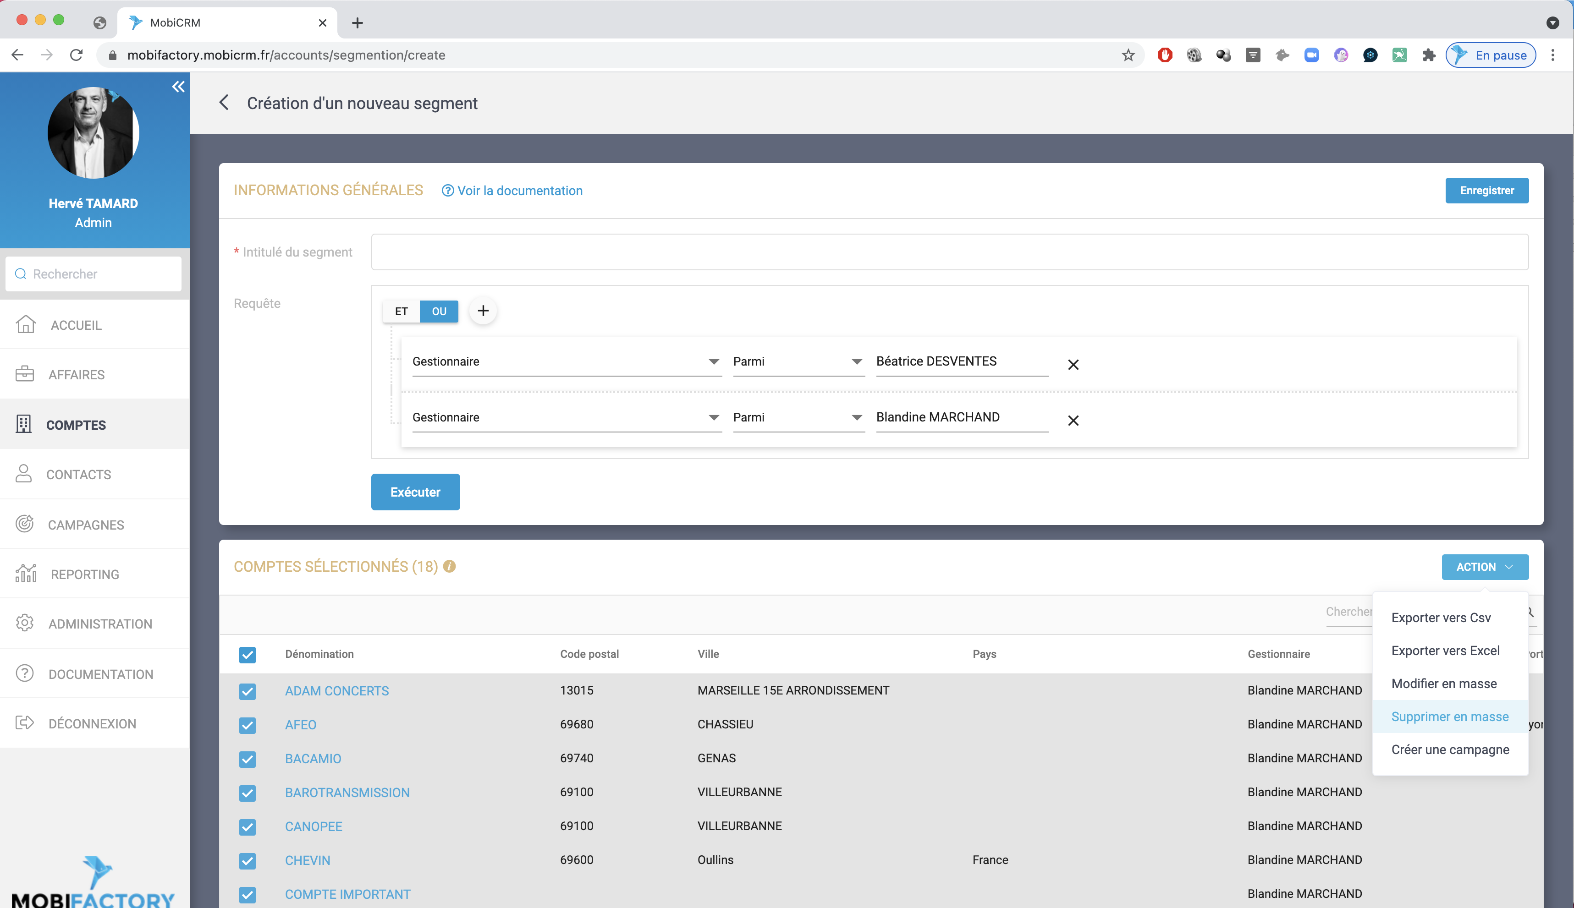This screenshot has height=908, width=1574.
Task: Collapse the sidebar with double chevron icon
Action: point(178,87)
